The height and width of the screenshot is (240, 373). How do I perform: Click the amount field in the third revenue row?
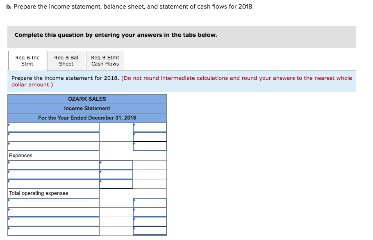pos(150,146)
